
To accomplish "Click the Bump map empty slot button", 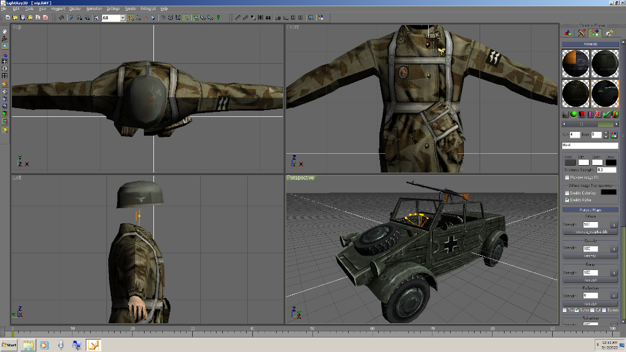I will click(590, 280).
